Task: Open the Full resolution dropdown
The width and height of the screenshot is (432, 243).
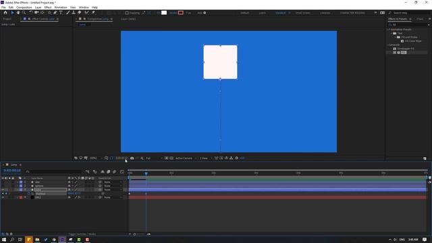Action: point(154,158)
